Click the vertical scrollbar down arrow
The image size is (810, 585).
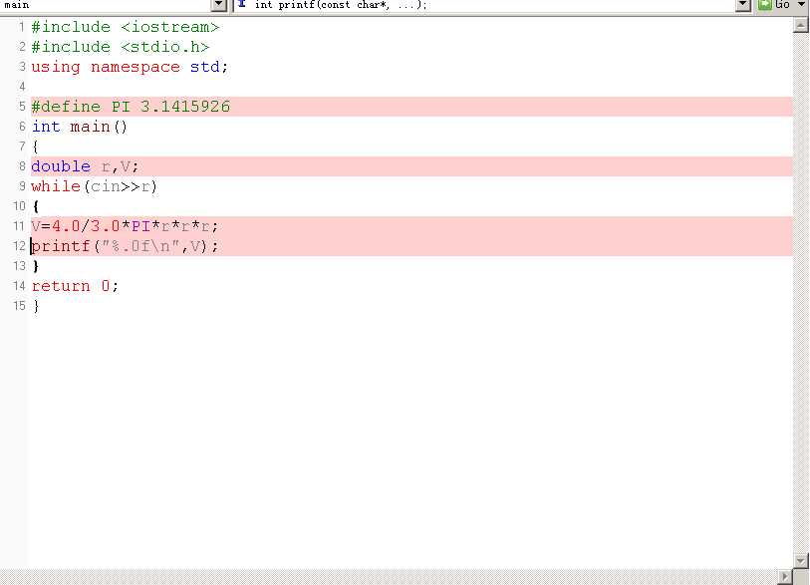800,561
